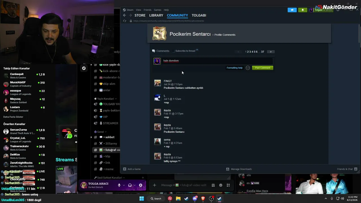
Task: Collapse the Genel category in Discord
Action: tap(100, 132)
